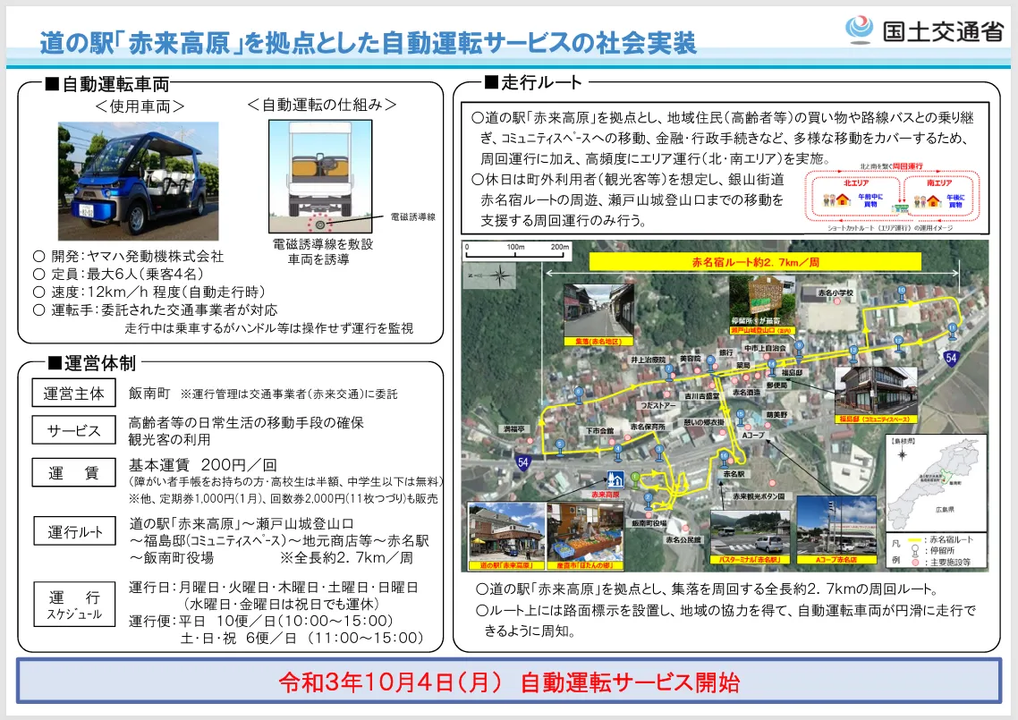Click the 基本運賃 200円/回 text
This screenshot has height=720, width=1018.
click(x=202, y=465)
